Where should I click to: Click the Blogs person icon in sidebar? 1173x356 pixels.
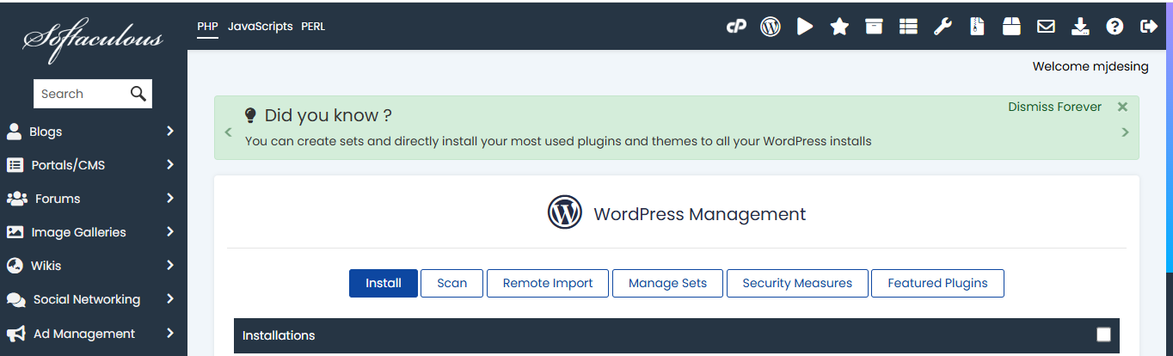15,132
